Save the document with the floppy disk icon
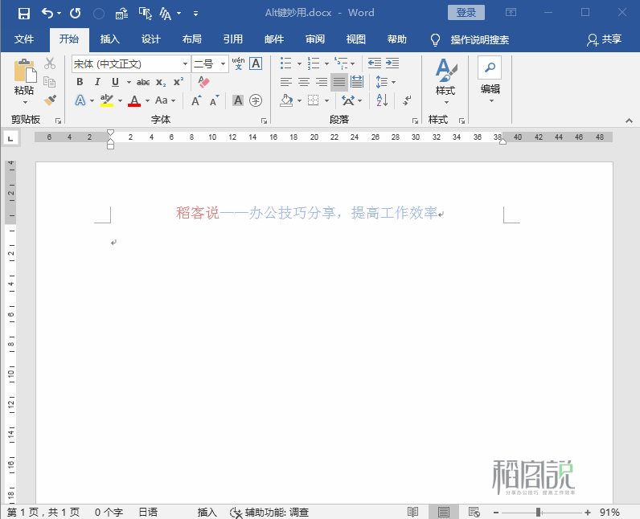 point(24,14)
